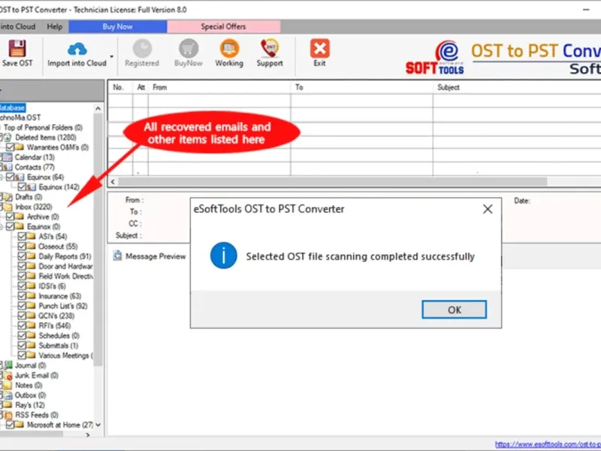Click the Calendar folder icon

coord(8,157)
